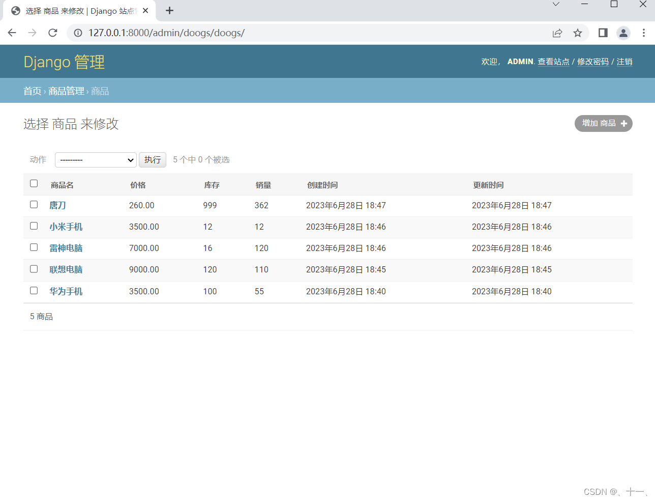Click the sales value 362
655x501 pixels.
click(x=261, y=205)
